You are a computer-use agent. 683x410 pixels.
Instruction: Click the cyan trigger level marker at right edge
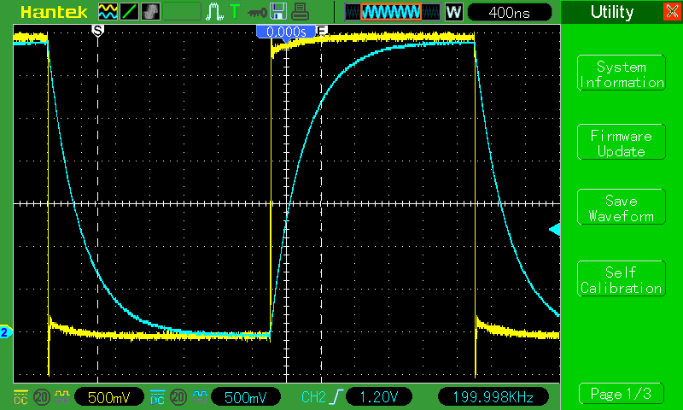click(554, 230)
